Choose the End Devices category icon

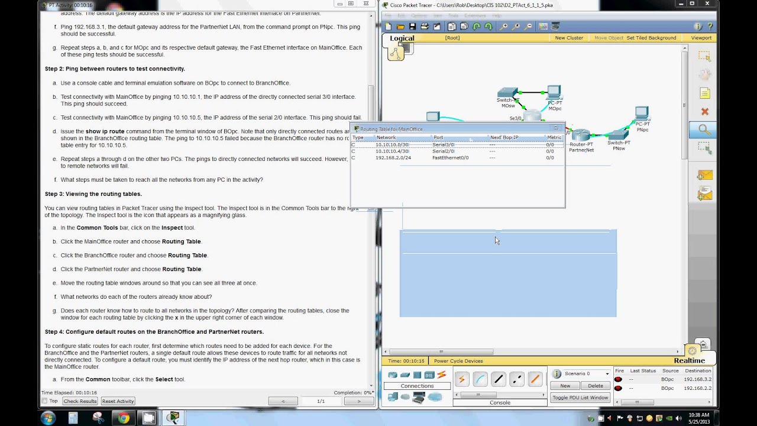click(x=393, y=397)
